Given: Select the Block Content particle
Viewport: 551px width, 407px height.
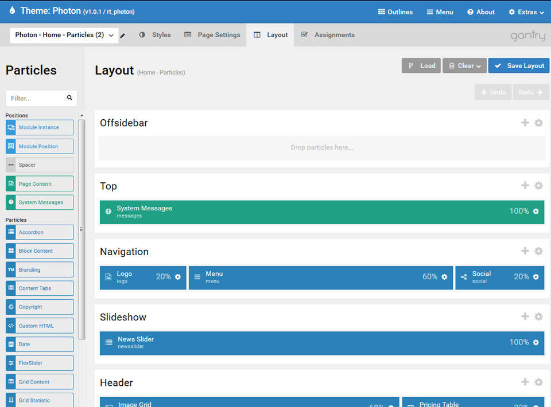Looking at the screenshot, I should click(40, 251).
